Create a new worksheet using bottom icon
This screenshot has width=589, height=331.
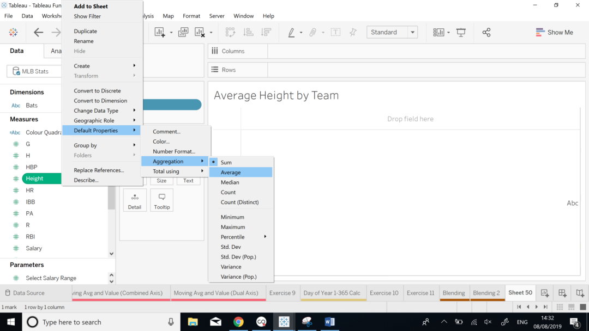click(x=544, y=293)
